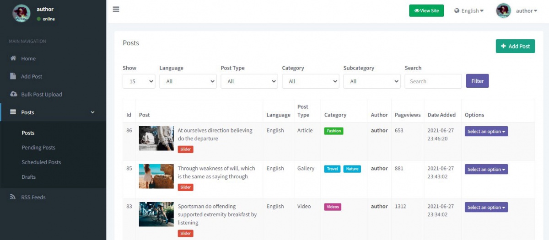Open Select an option for post 86
549x240 pixels.
(x=486, y=132)
